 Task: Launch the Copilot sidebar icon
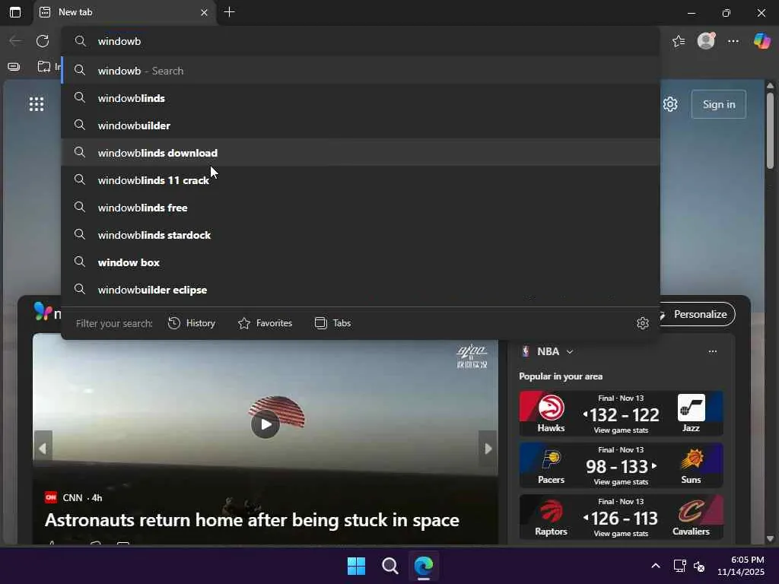pos(762,41)
